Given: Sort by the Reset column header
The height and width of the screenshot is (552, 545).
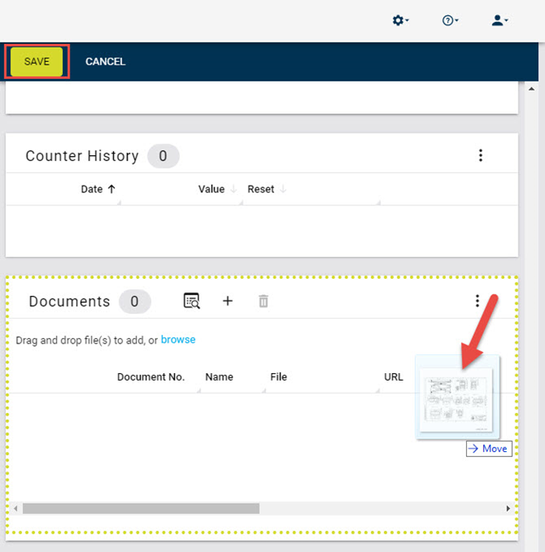Looking at the screenshot, I should 261,189.
